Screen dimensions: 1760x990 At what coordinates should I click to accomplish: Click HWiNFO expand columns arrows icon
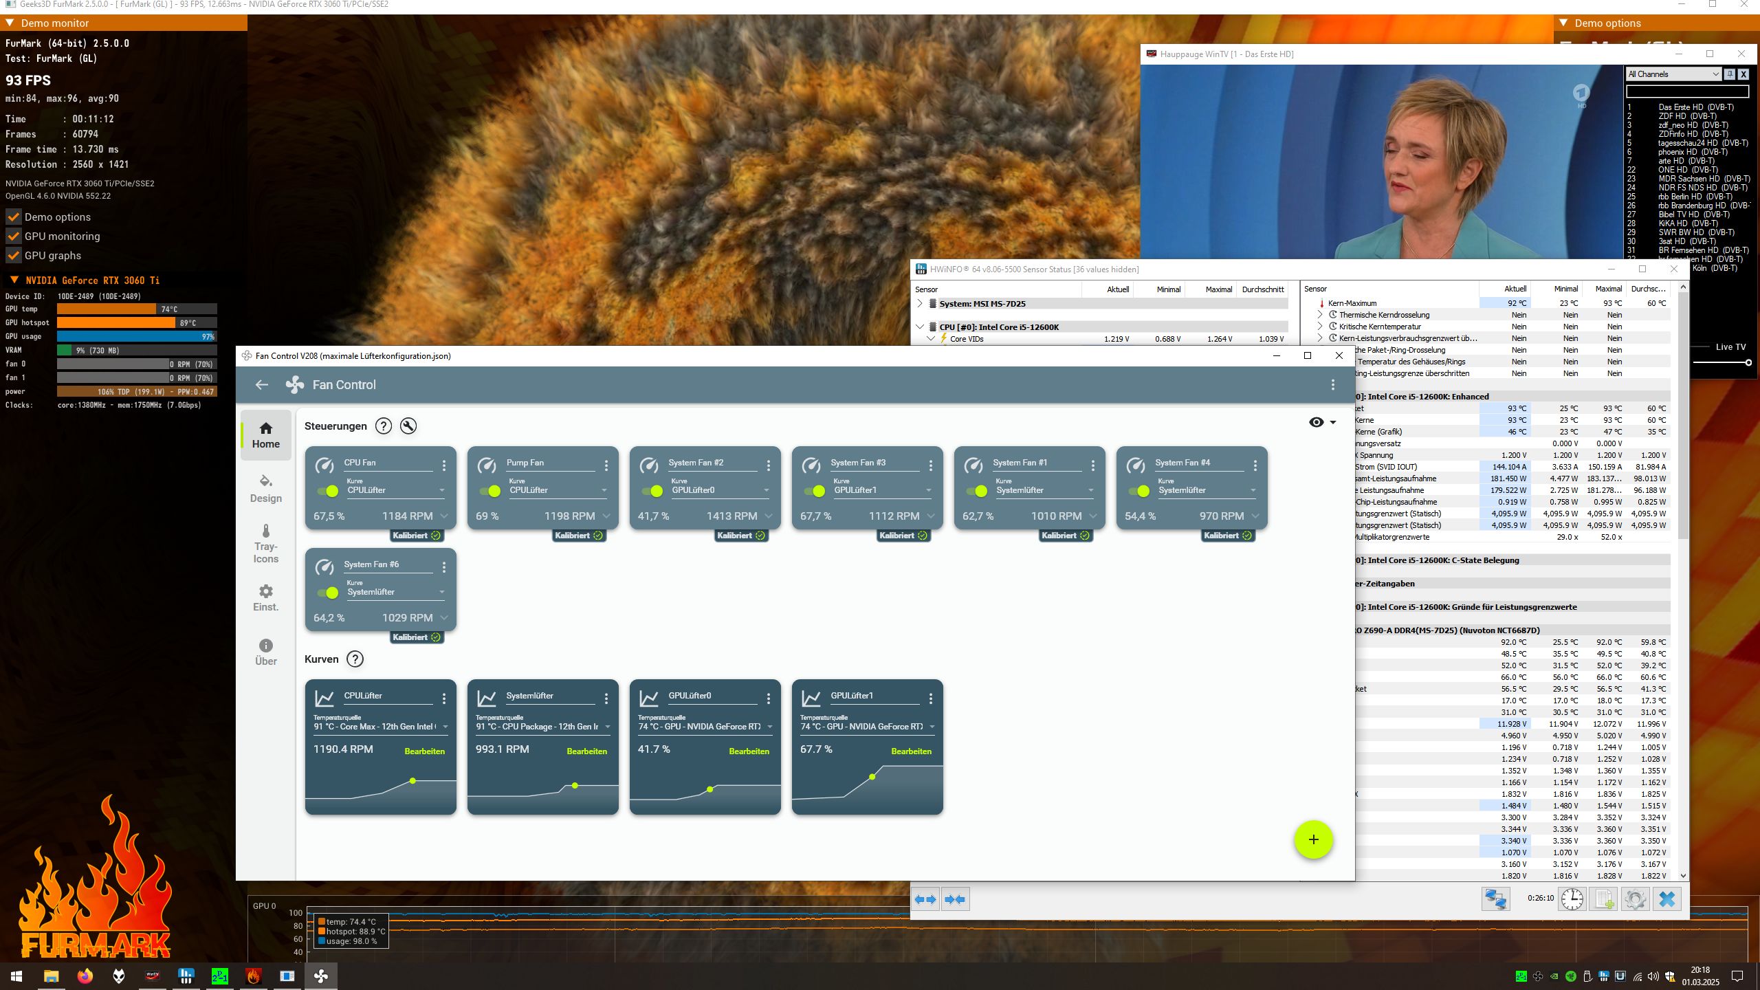click(x=925, y=899)
